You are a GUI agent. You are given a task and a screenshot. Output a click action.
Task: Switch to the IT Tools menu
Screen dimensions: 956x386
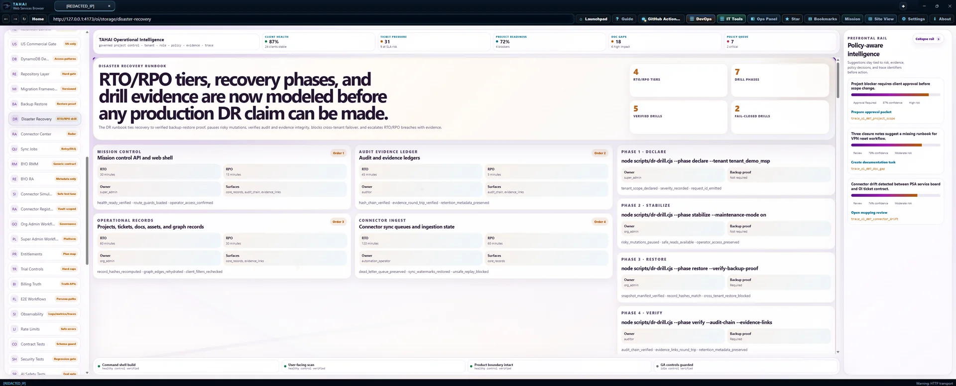730,19
